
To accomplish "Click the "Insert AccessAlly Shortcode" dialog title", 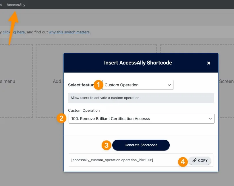I will pos(138,63).
